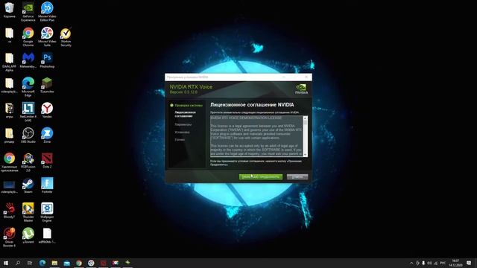Screen dimensions: 477x268
Task: Select the GeForce Experience desktop icon
Action: pyautogui.click(x=28, y=12)
